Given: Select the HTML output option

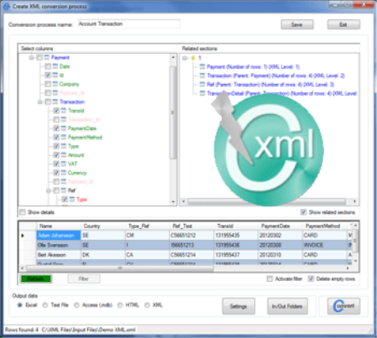Looking at the screenshot, I should pos(120,305).
